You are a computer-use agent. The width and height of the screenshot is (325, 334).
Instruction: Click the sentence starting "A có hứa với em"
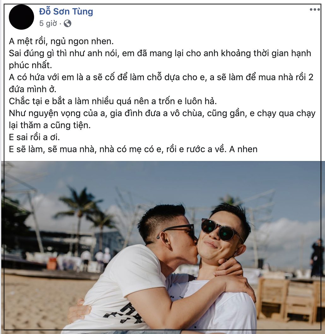161,83
